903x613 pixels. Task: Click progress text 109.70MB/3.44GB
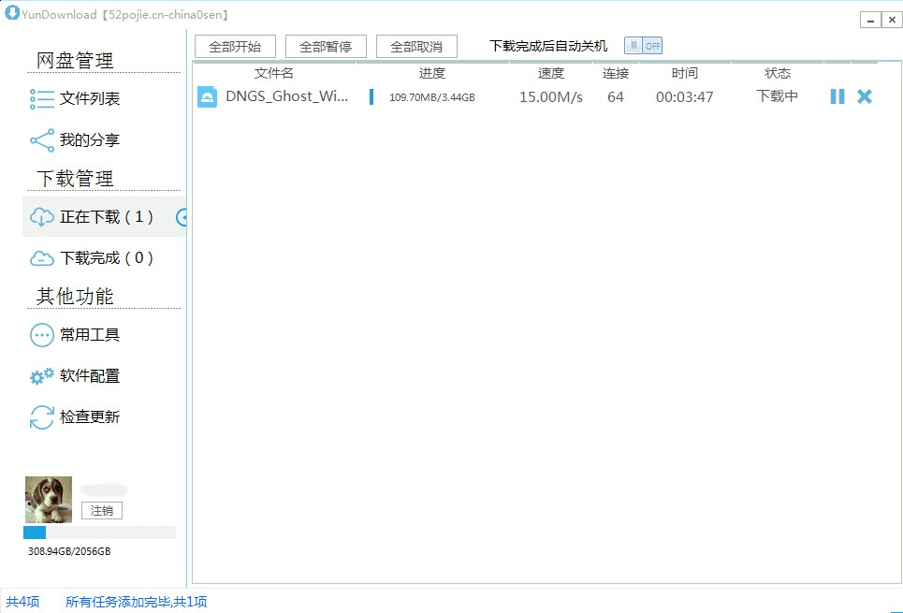[x=432, y=97]
